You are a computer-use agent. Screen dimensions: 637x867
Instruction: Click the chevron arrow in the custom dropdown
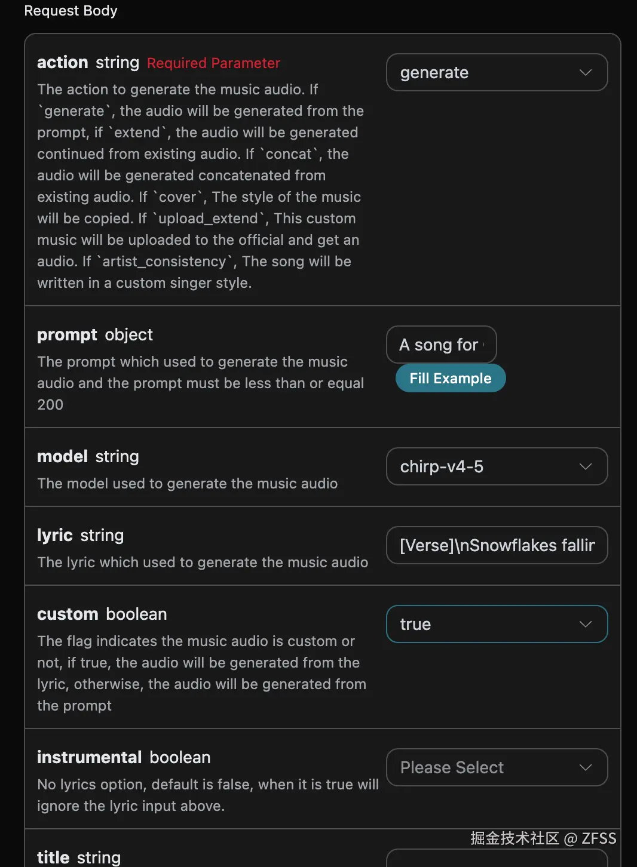(585, 624)
